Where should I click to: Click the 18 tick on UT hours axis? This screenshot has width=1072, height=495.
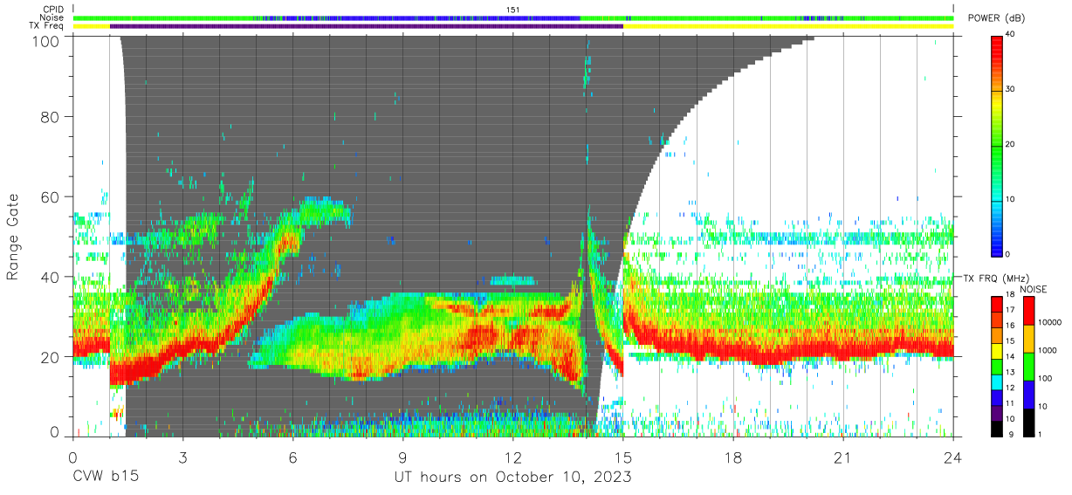[x=733, y=457]
